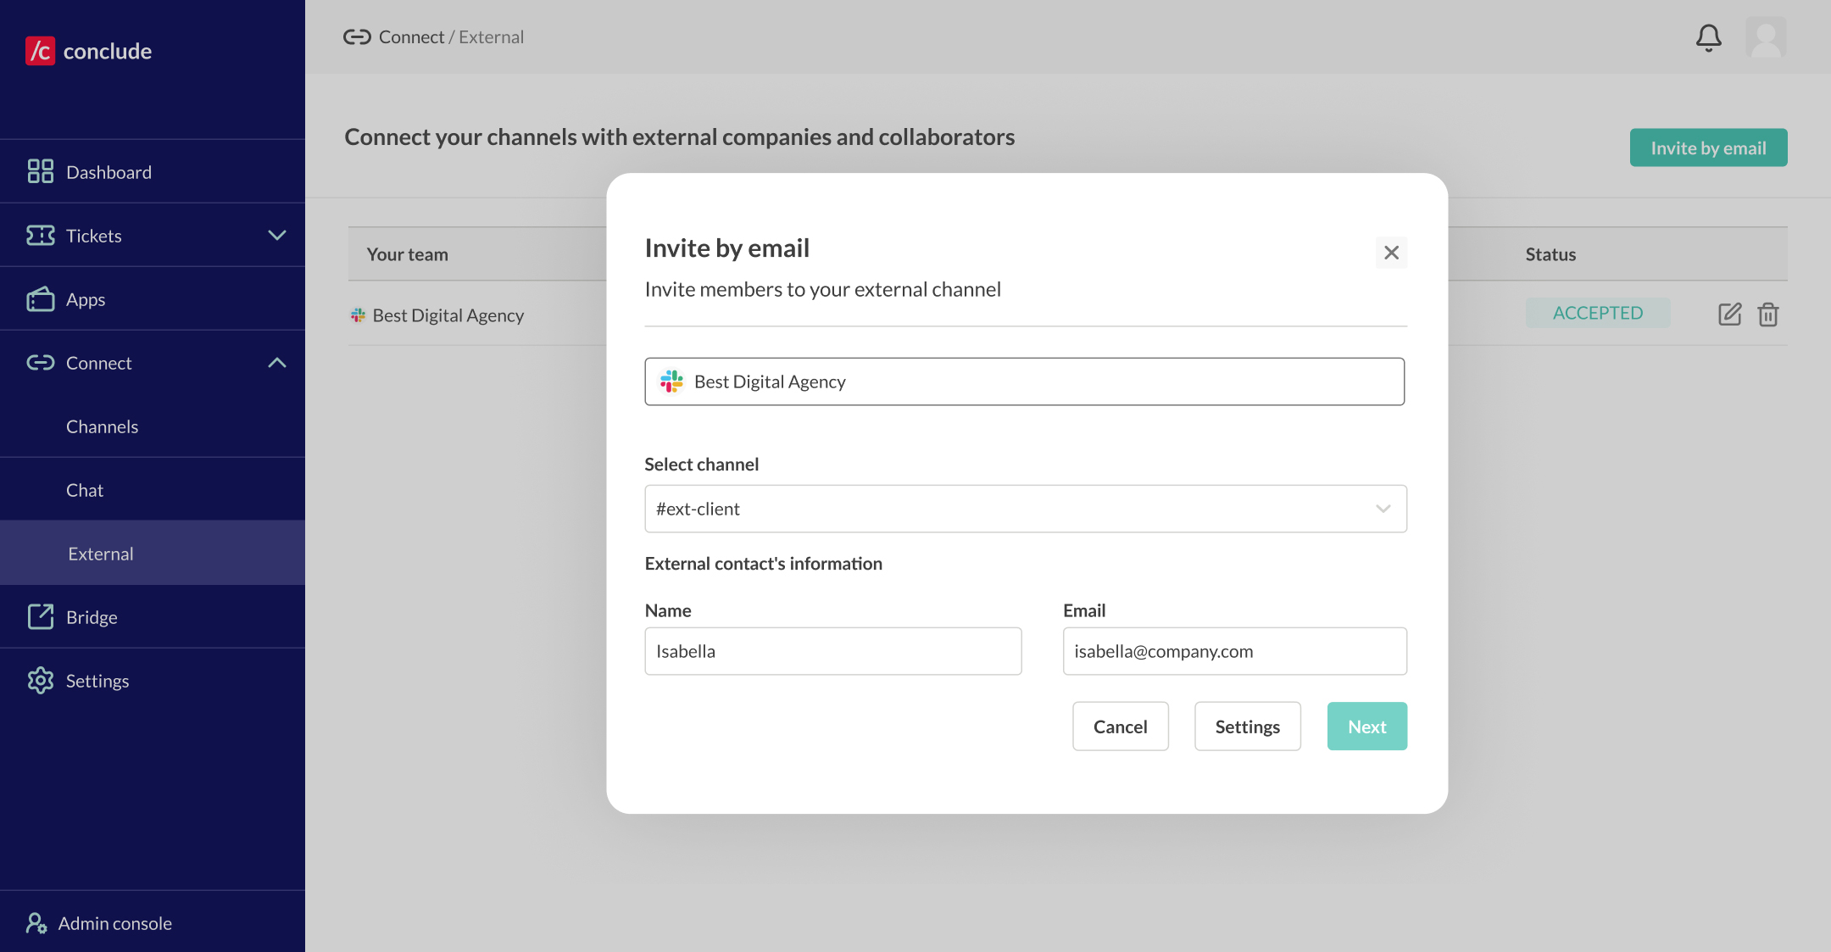
Task: Click the Admin console user icon
Action: pyautogui.click(x=36, y=922)
